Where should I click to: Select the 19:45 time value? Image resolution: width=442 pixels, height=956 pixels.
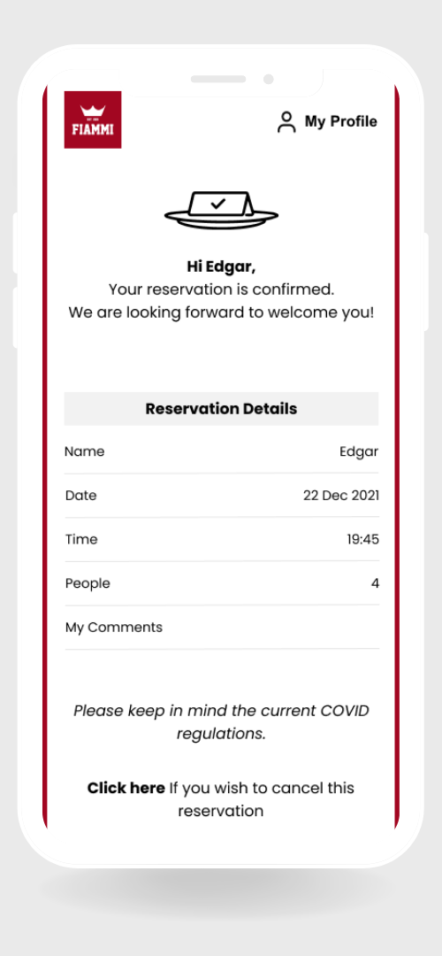[x=362, y=540]
